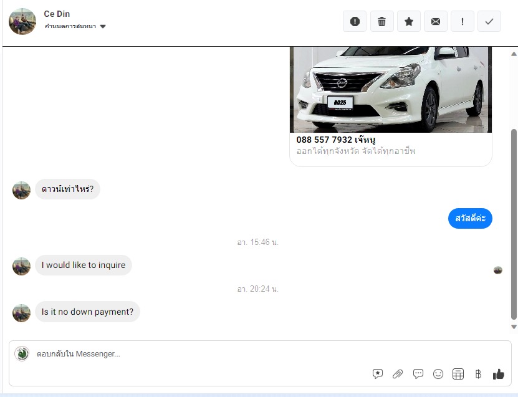
Task: Send a thumbs-up like
Action: (498, 374)
